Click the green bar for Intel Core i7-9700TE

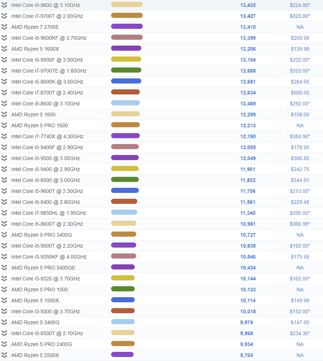126,70
